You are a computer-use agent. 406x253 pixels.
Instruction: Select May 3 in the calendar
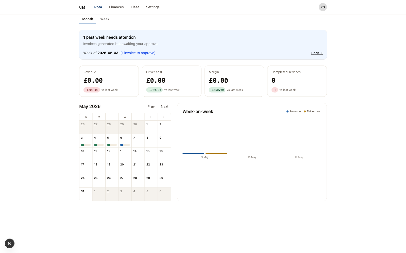click(x=86, y=141)
